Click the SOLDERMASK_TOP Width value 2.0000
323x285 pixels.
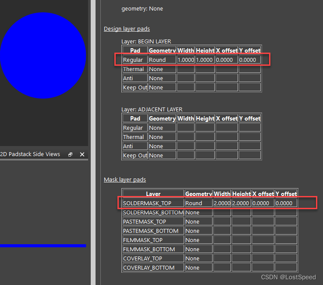tap(222, 203)
